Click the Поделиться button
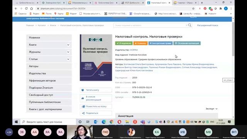247x139 pixels. click(96, 113)
